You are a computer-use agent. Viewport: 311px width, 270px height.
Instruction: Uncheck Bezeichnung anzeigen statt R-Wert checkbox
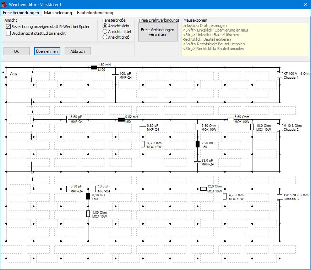point(9,27)
